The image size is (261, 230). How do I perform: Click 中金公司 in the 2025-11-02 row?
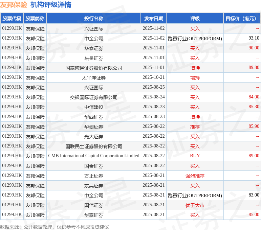pos(94,39)
